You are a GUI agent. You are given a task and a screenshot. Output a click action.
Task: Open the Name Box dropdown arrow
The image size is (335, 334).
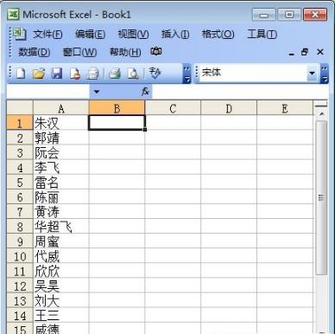coord(97,92)
